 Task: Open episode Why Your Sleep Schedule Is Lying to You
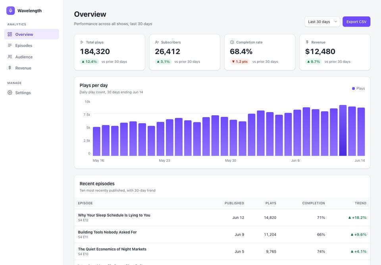click(x=114, y=215)
